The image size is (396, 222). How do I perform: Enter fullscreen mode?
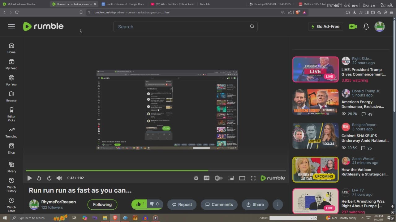253,178
